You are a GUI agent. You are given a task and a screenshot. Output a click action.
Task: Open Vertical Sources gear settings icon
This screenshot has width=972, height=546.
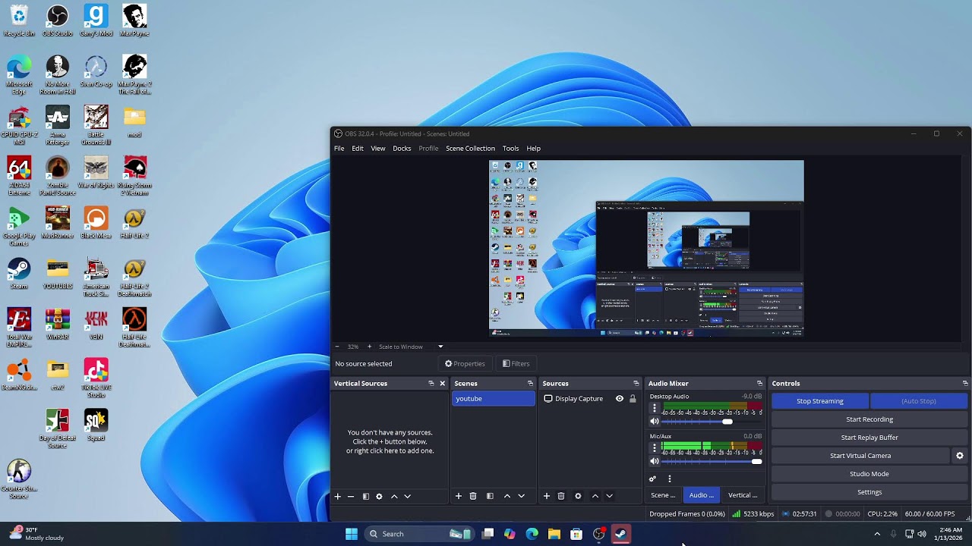click(x=379, y=496)
